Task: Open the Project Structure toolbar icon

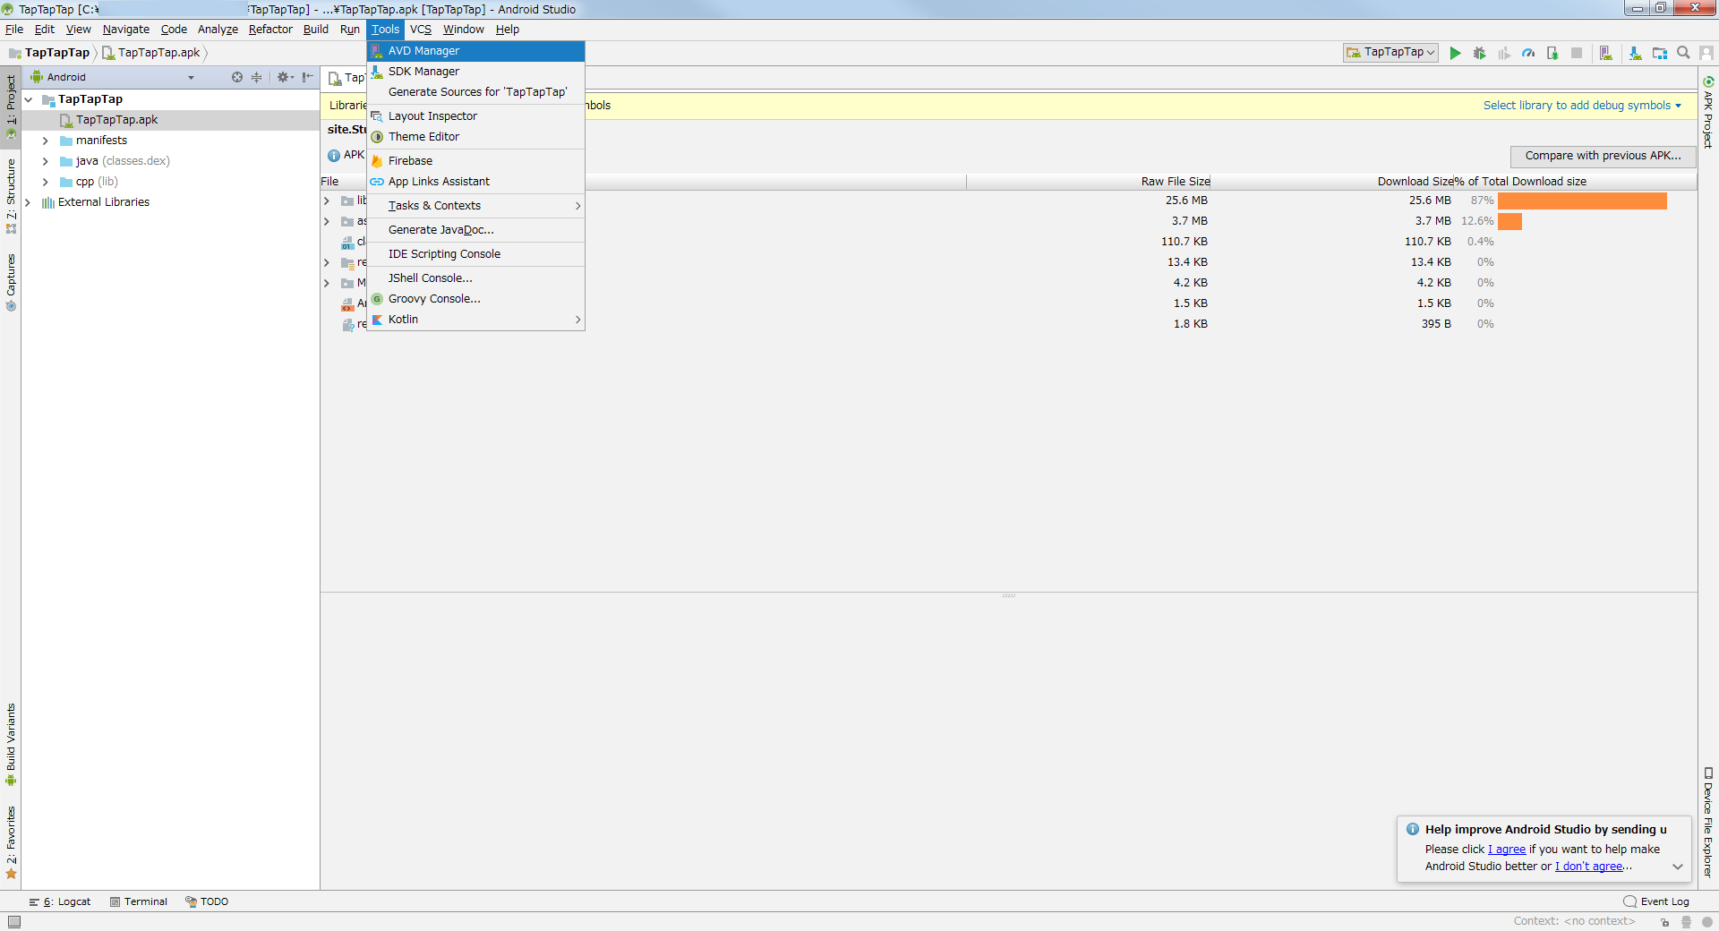Action: [x=1659, y=53]
